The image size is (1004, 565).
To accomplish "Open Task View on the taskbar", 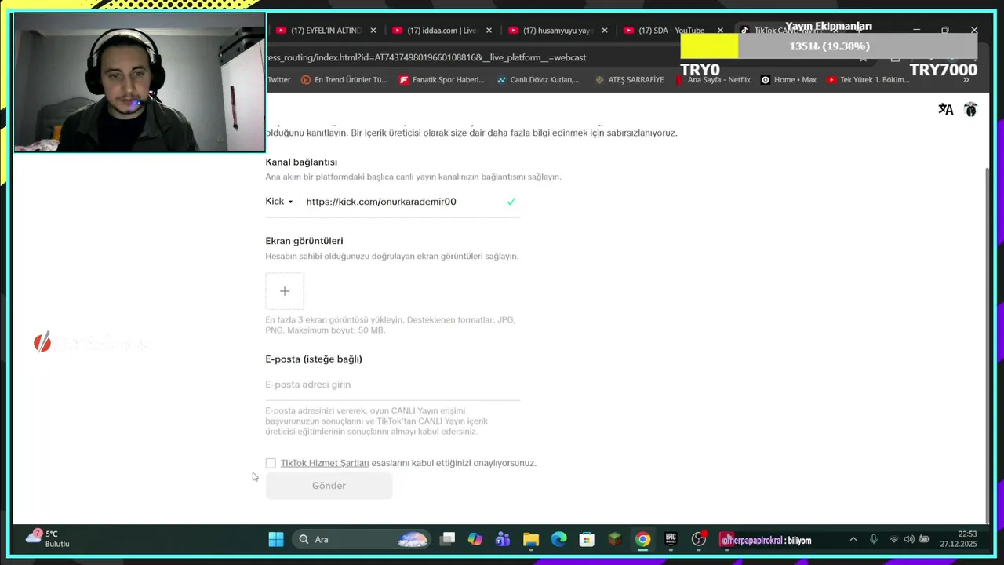I will click(x=447, y=539).
